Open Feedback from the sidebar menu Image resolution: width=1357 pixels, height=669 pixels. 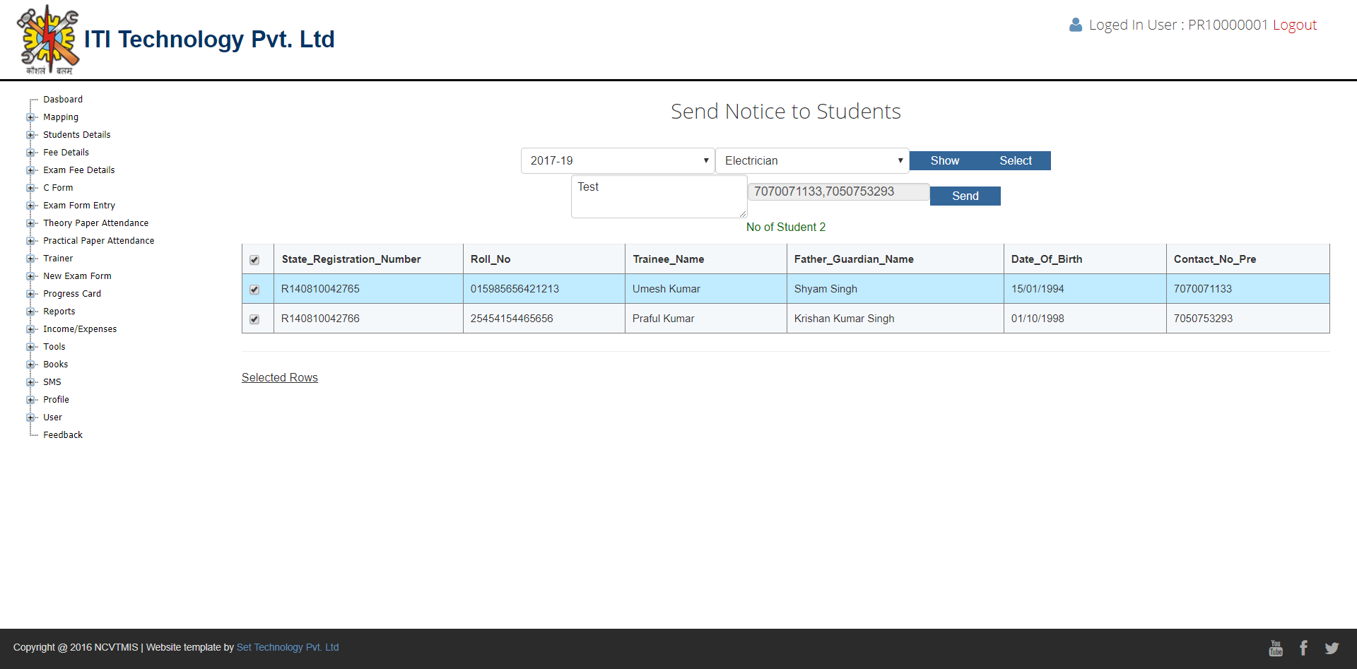click(63, 435)
